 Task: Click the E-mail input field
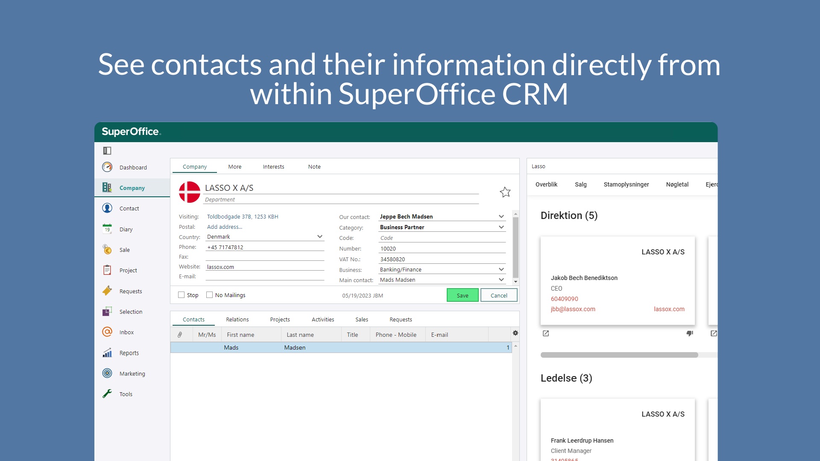click(x=265, y=277)
